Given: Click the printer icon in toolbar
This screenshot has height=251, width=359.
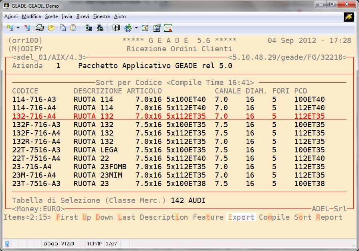Looking at the screenshot, I should coord(39,28).
